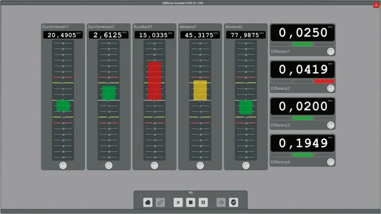Click the Differenz4 zero button
This screenshot has width=381, height=214.
coord(330,162)
